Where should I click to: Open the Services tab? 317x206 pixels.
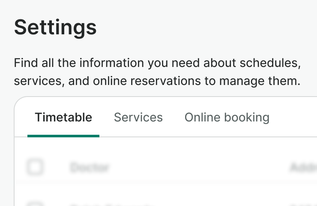[x=138, y=118]
